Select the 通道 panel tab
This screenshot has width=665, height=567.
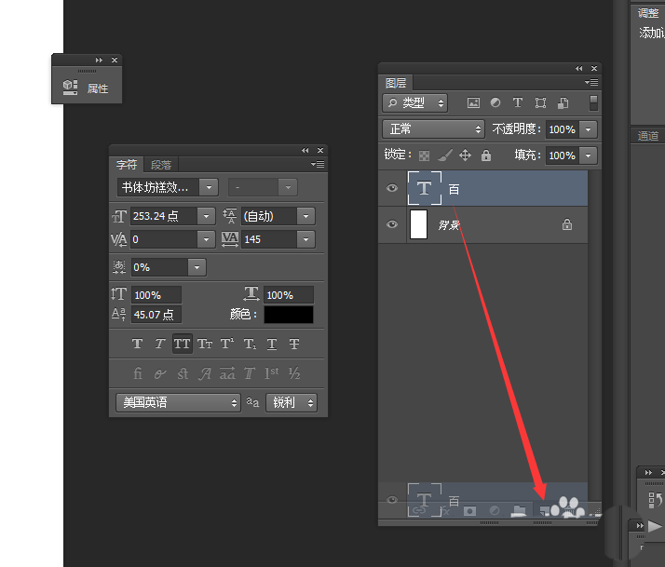pyautogui.click(x=648, y=136)
